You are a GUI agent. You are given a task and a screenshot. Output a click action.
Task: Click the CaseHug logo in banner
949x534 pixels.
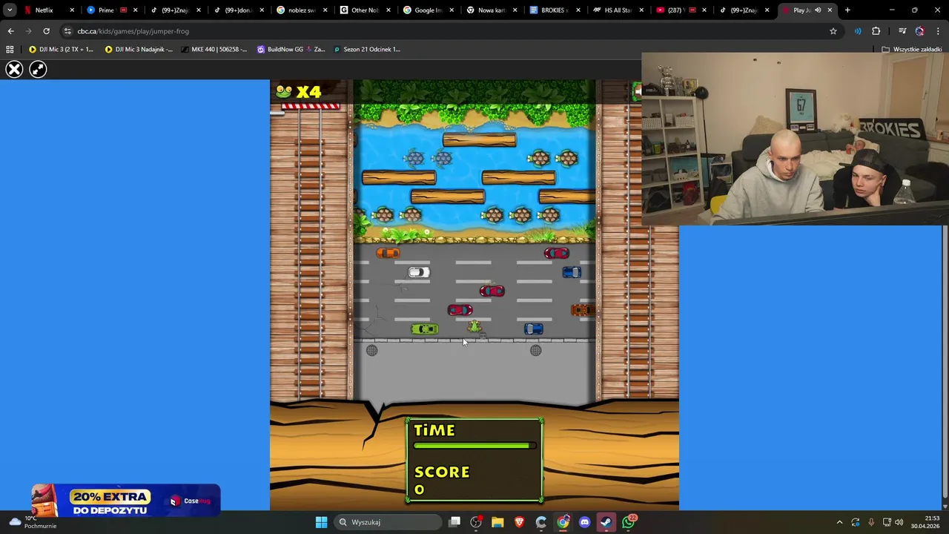coord(191,501)
